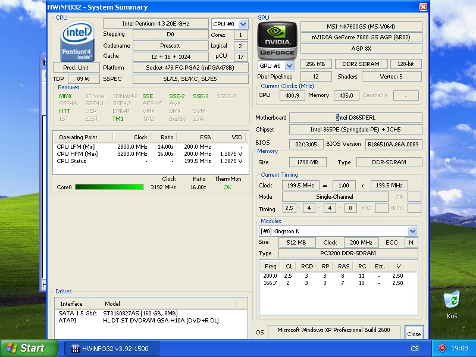The width and height of the screenshot is (476, 357).
Task: Click the Prod. Unit button
Action: pos(76,67)
